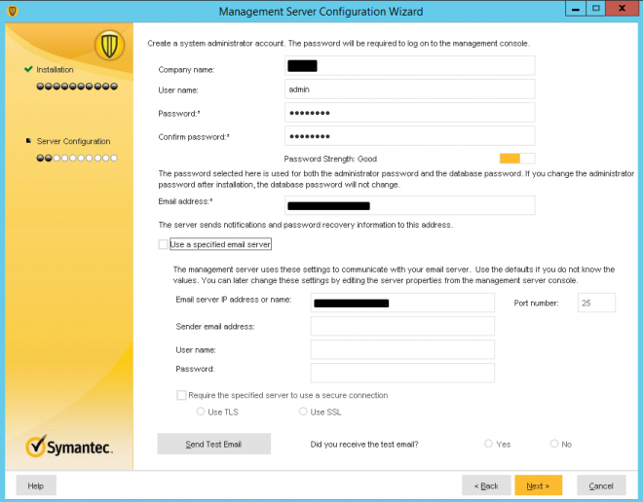643x502 pixels.
Task: Click the Symantec checkmark logo
Action: pyautogui.click(x=36, y=446)
